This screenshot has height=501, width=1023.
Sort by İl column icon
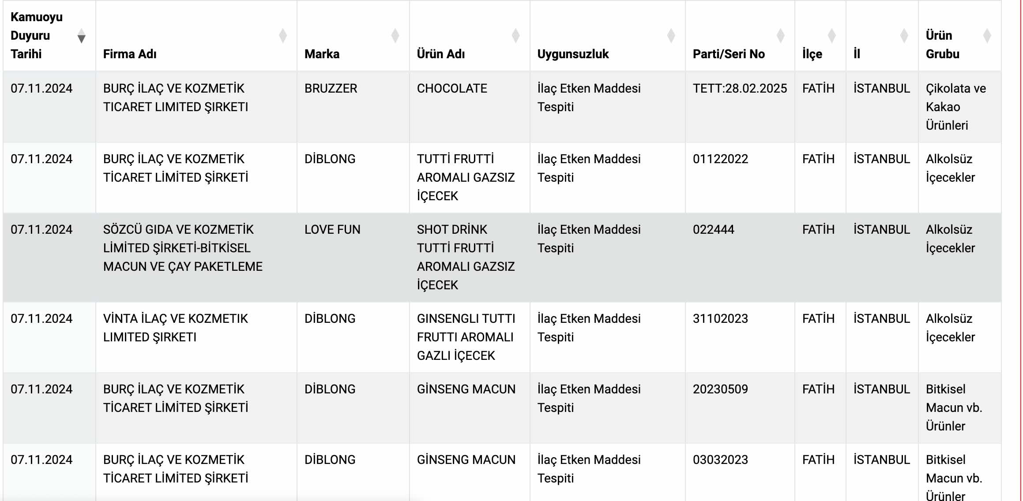click(x=904, y=36)
